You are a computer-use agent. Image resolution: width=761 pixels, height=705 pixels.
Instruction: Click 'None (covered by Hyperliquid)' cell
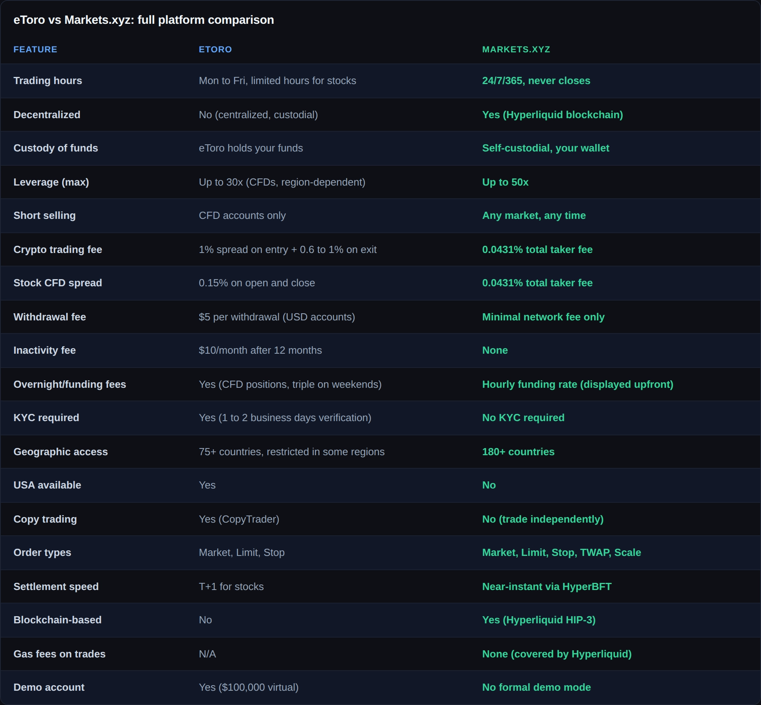[x=556, y=654]
